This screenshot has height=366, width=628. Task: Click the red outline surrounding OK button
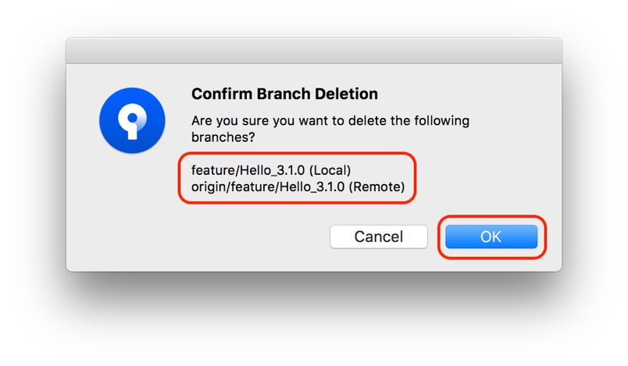click(x=492, y=217)
